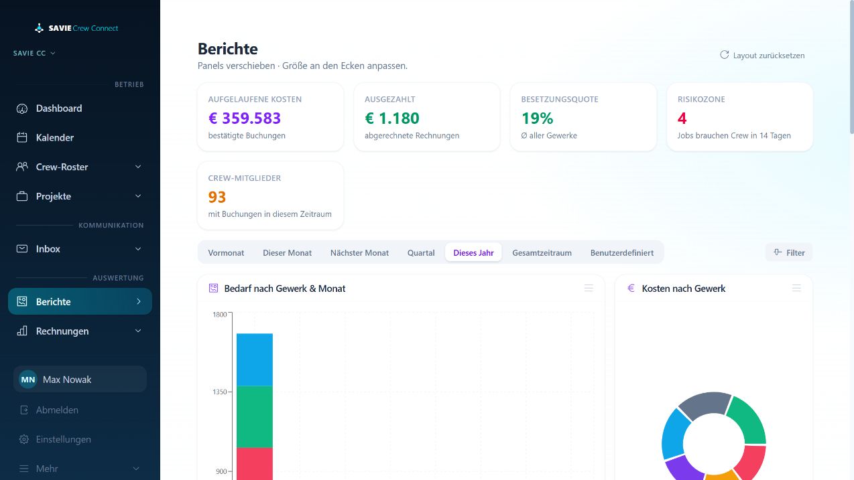
Task: Click the Layout zurücksetzen refresh icon
Action: point(724,55)
